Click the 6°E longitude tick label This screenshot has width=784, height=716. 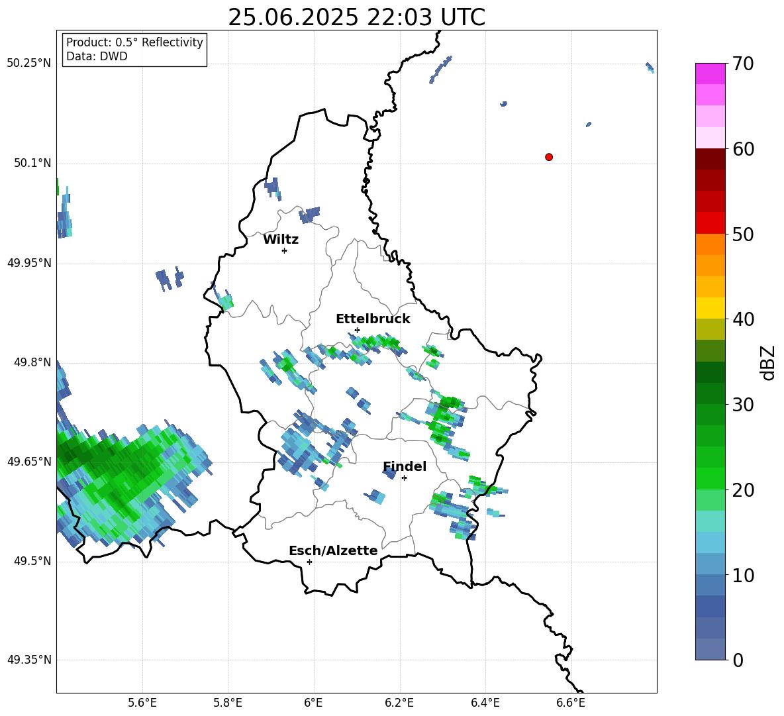tap(313, 703)
